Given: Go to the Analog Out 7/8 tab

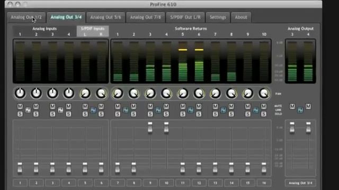Looking at the screenshot, I should 146,17.
